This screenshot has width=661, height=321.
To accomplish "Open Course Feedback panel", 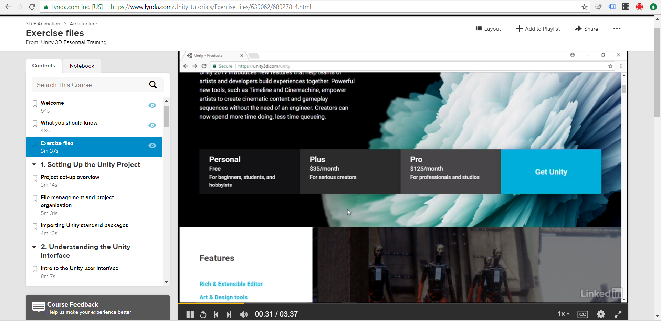I will point(98,308).
